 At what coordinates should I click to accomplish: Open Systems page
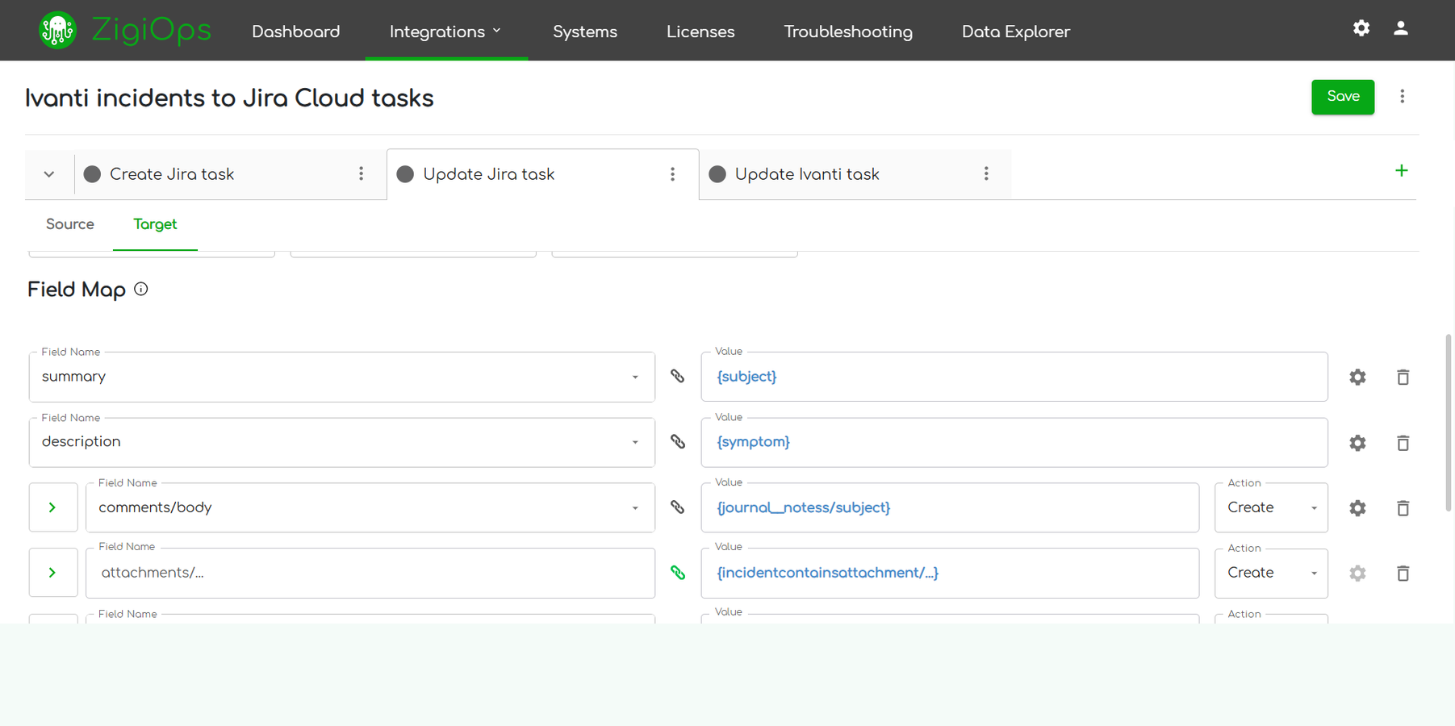tap(585, 31)
